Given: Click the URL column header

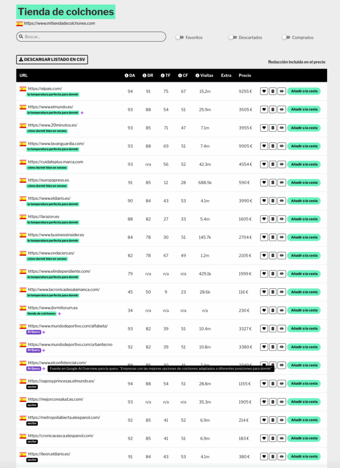Looking at the screenshot, I should pos(24,75).
